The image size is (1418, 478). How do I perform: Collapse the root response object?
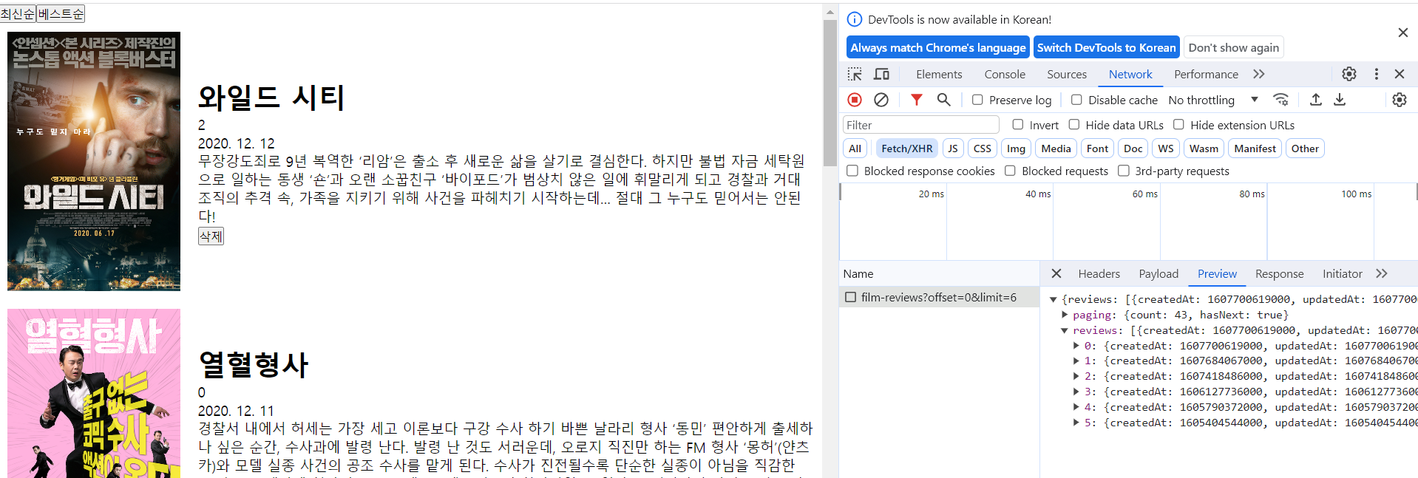click(x=1054, y=299)
